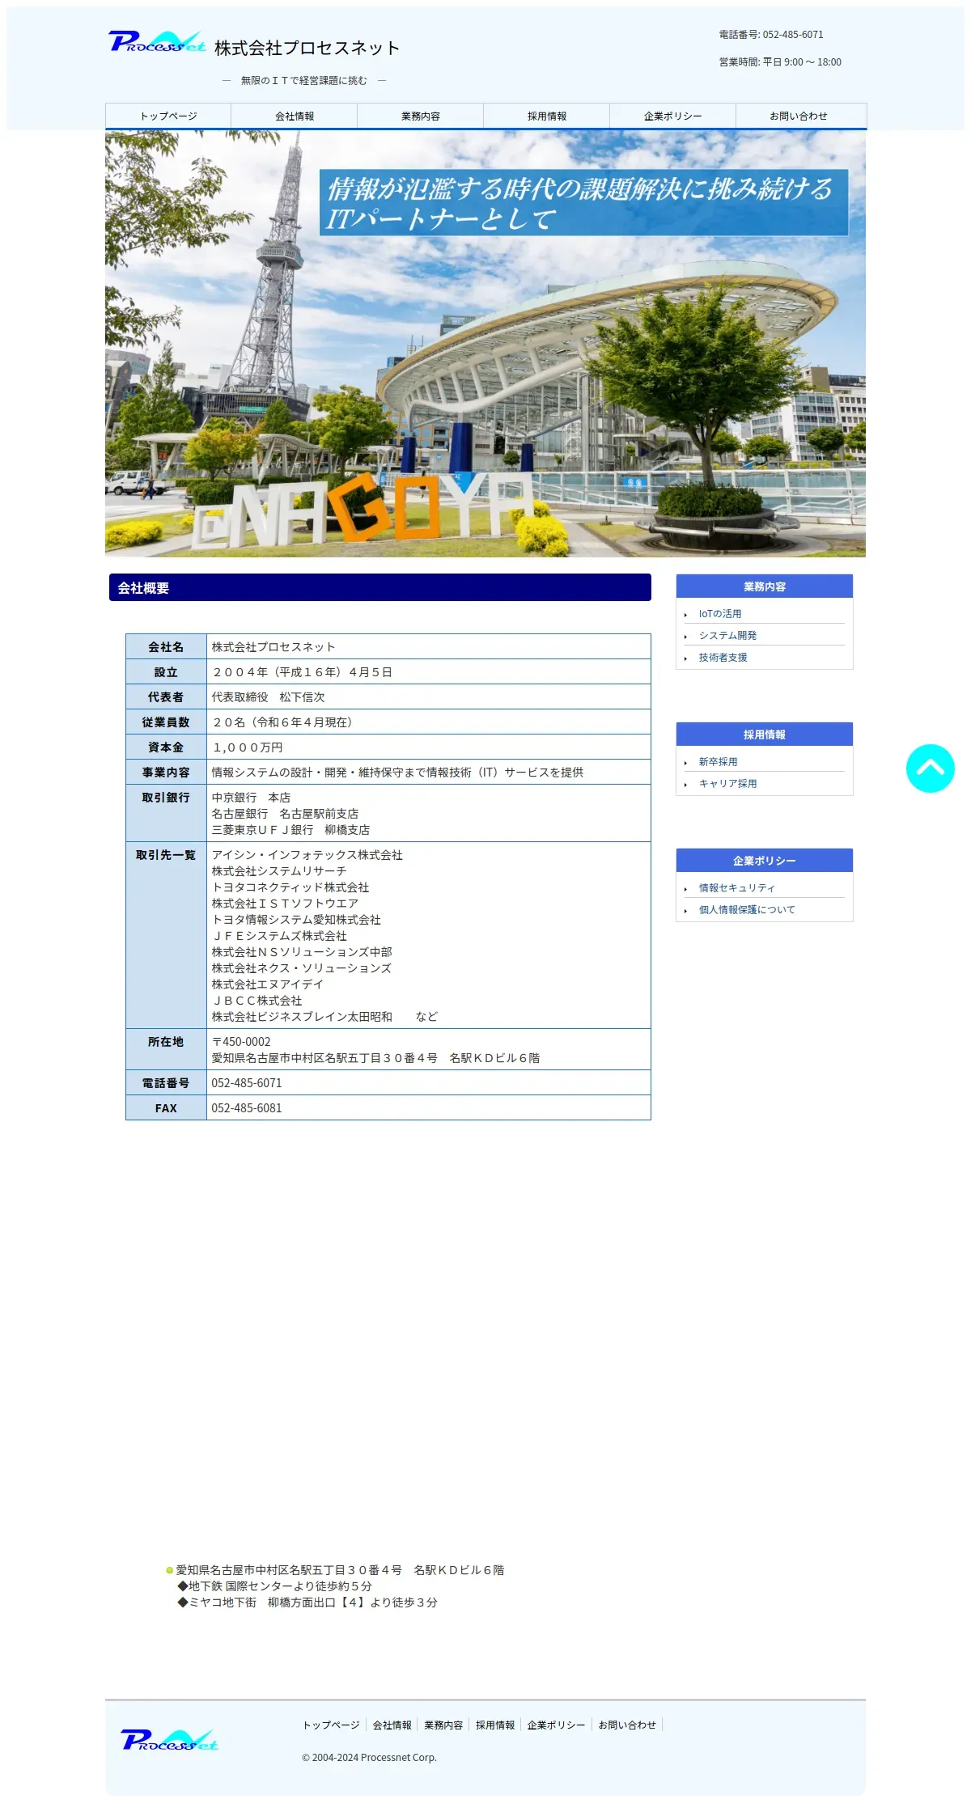Open 採用情報 in the top navigation
Screen dimensions: 971x1812
[547, 116]
